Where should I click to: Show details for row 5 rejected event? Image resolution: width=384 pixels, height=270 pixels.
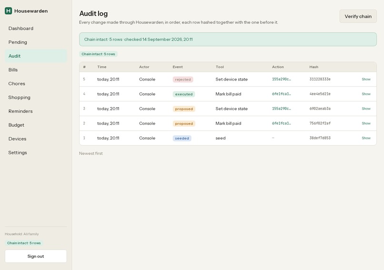tap(366, 80)
